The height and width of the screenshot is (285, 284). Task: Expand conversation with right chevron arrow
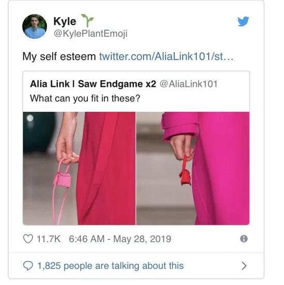tap(244, 266)
